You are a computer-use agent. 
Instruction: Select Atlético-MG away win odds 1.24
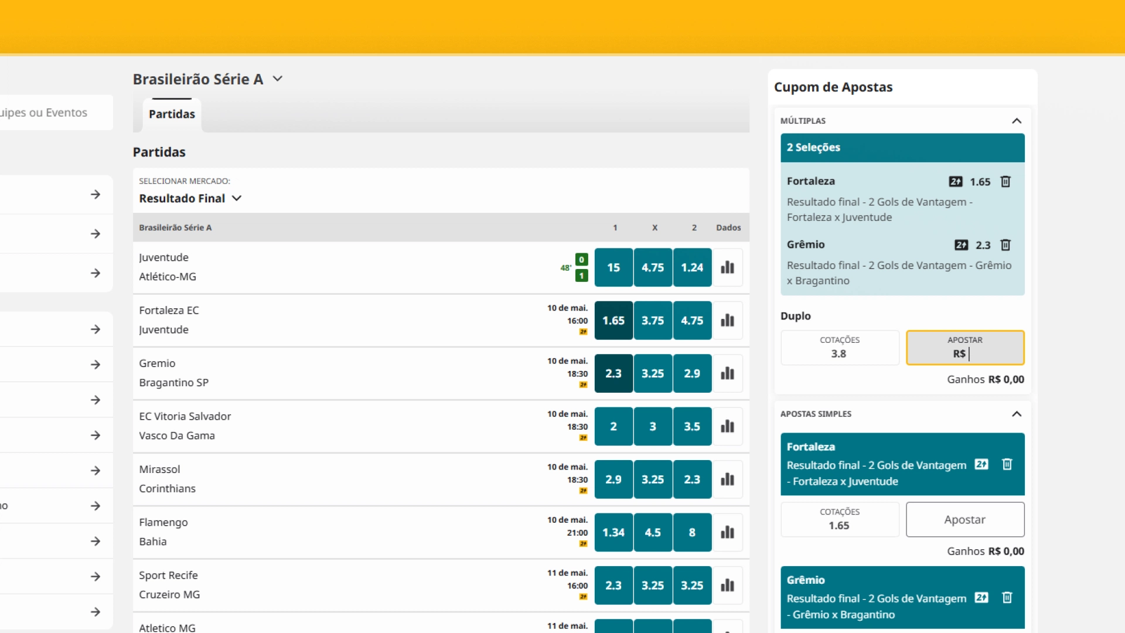692,267
